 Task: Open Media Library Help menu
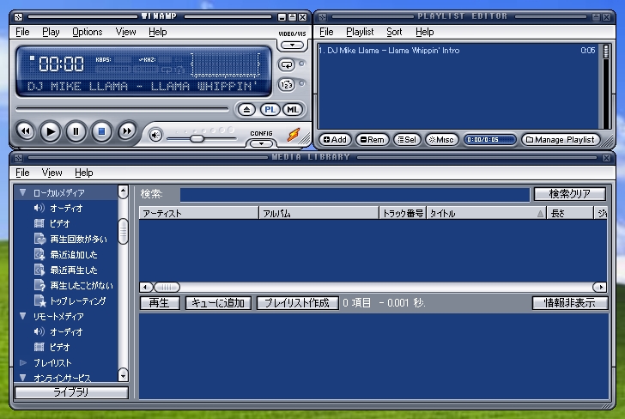click(x=84, y=173)
